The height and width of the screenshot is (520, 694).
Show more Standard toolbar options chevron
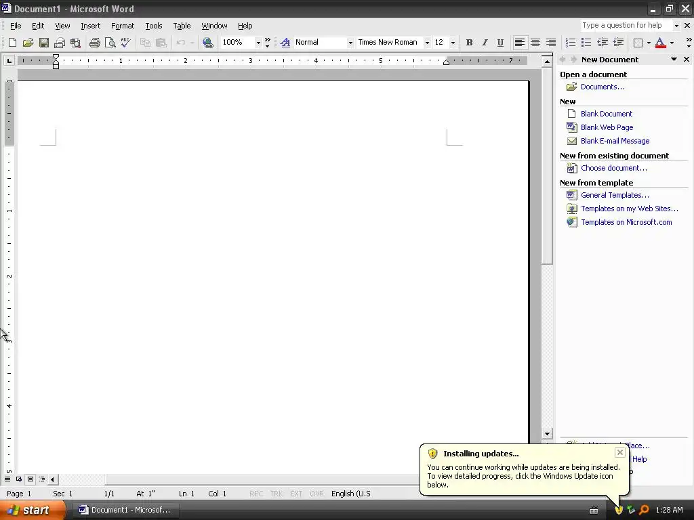coord(267,43)
